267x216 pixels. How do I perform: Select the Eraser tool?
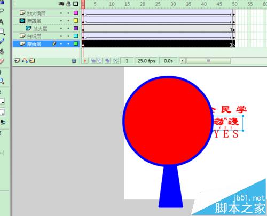tap(2, 61)
